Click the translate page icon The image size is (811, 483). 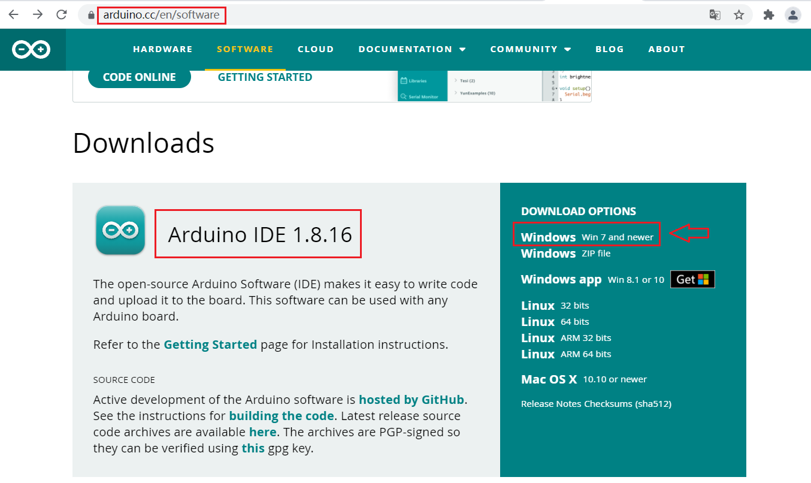(715, 15)
